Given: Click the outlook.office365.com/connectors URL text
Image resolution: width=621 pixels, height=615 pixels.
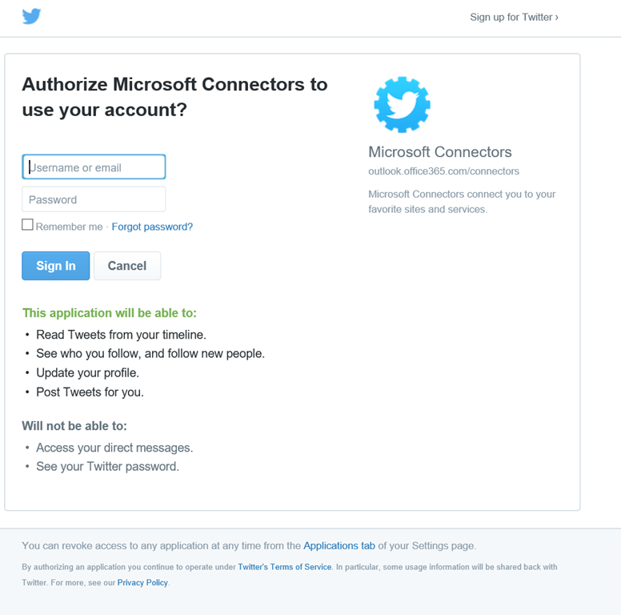Looking at the screenshot, I should 443,171.
